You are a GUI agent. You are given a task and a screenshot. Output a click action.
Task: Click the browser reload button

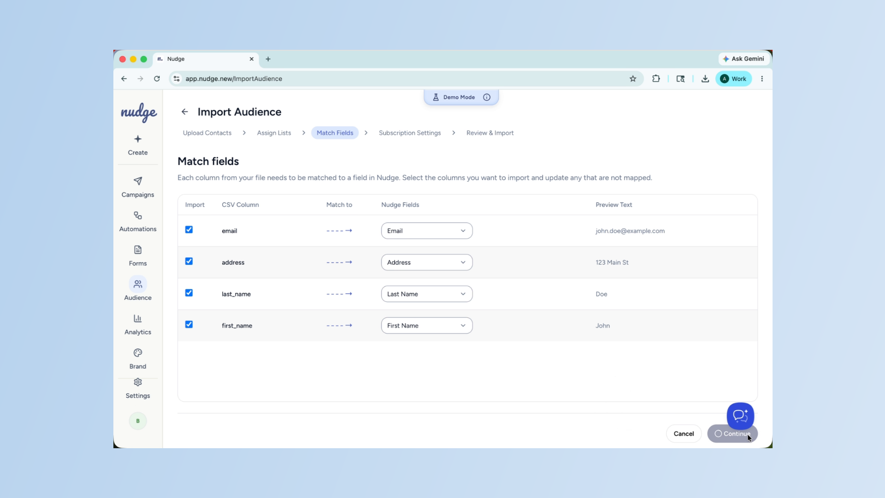click(x=157, y=79)
